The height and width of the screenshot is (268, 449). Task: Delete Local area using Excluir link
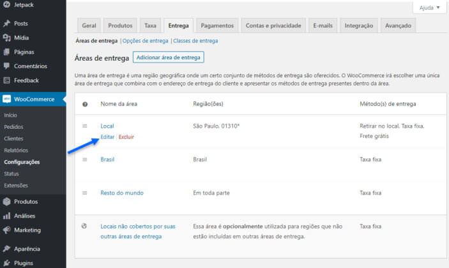coord(126,137)
